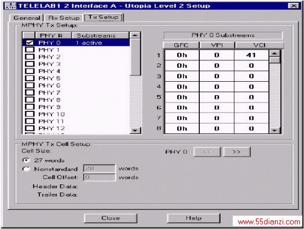This screenshot has height=229, width=304.
Task: Select the '1 active' substreams entry for PHY 0
Action: point(89,43)
